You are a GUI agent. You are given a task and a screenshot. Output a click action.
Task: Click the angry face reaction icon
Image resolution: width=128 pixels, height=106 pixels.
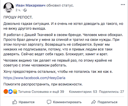6,92
